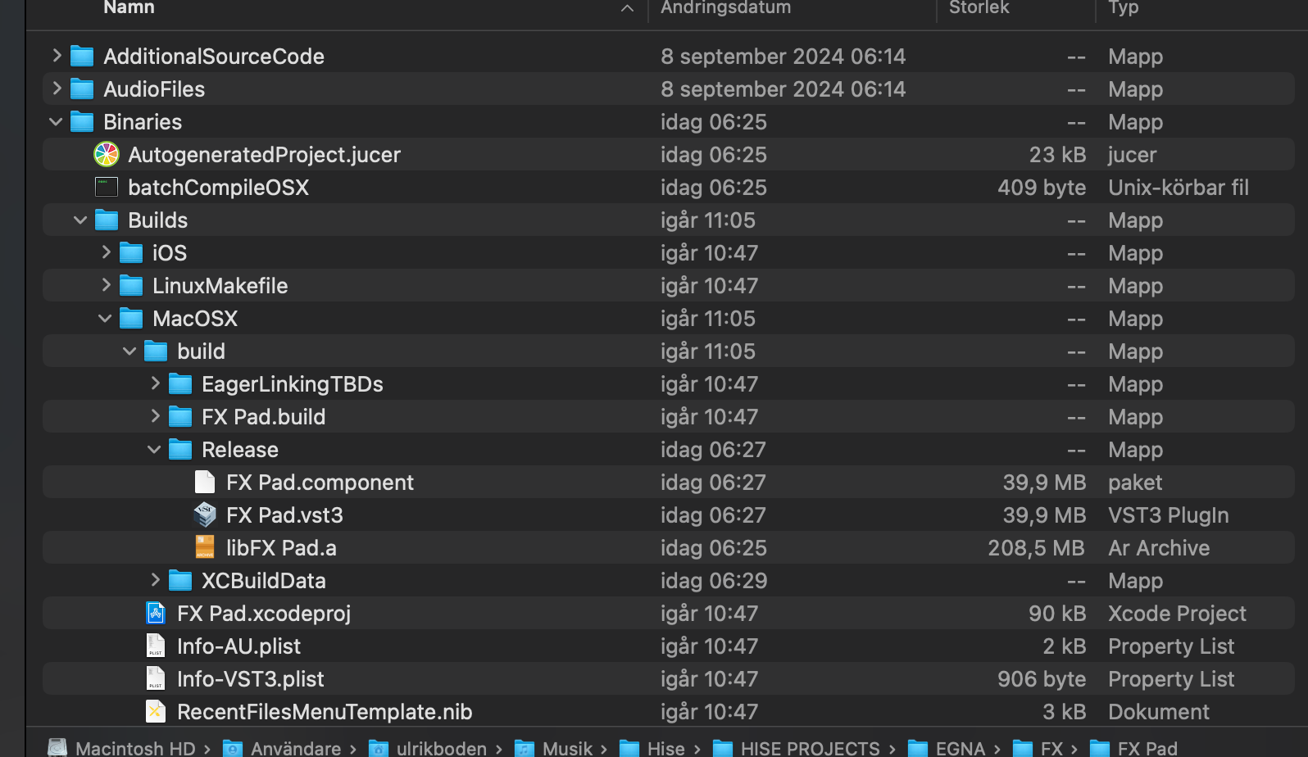Expand the AudioFiles folder
The width and height of the screenshot is (1308, 757).
[x=57, y=88]
